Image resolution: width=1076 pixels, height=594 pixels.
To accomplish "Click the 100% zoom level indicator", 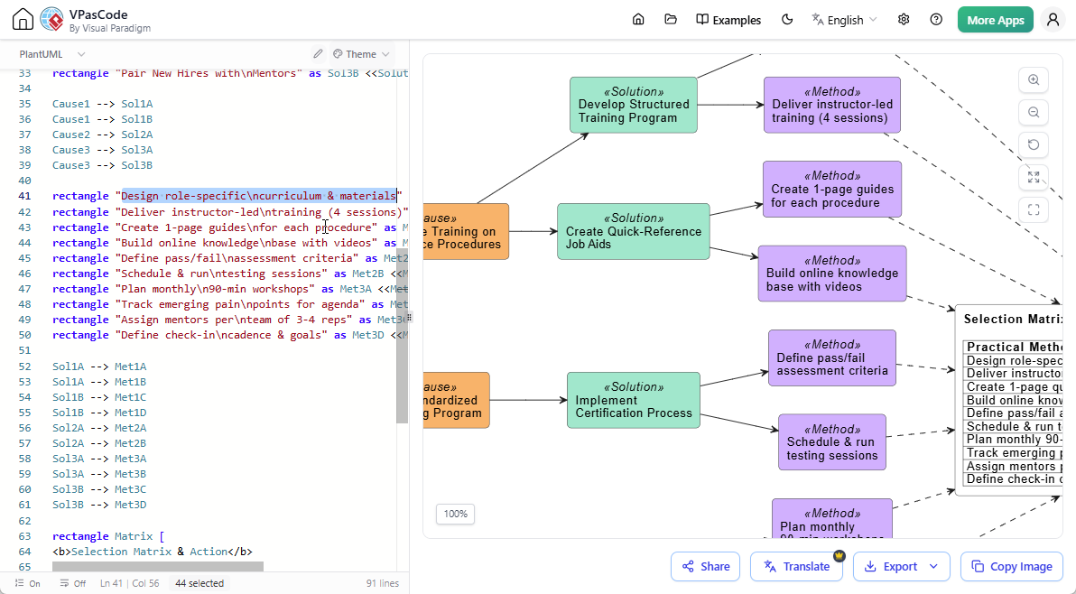I will (455, 514).
